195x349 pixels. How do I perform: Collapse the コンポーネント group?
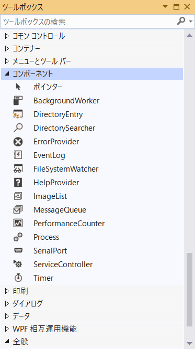[7, 74]
